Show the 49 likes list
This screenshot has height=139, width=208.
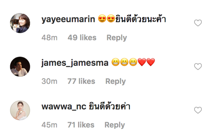82,38
